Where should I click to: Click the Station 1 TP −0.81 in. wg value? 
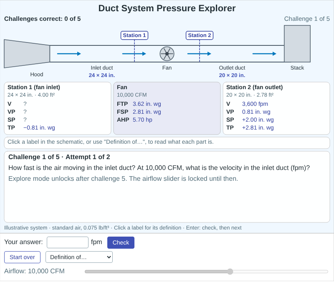click(x=39, y=128)
